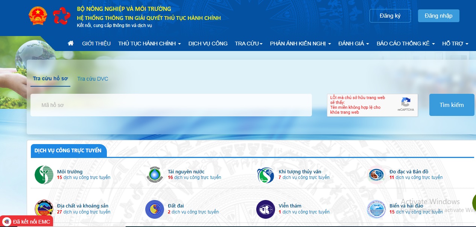This screenshot has height=227, width=476.
Task: Focus the Mã hồ sơ input field
Action: tap(171, 105)
